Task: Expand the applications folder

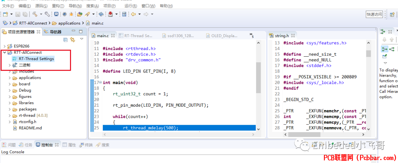Action: [10, 78]
